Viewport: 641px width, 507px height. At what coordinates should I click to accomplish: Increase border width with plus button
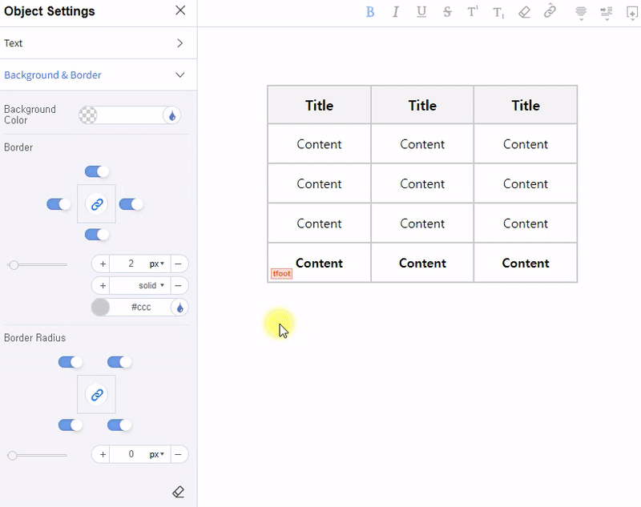tap(103, 264)
